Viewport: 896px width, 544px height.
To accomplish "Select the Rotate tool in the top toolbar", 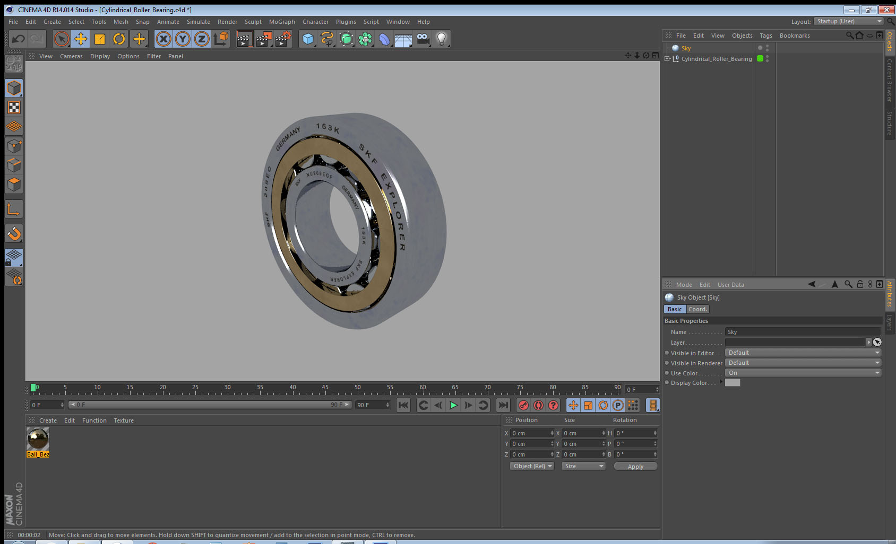I will [119, 39].
